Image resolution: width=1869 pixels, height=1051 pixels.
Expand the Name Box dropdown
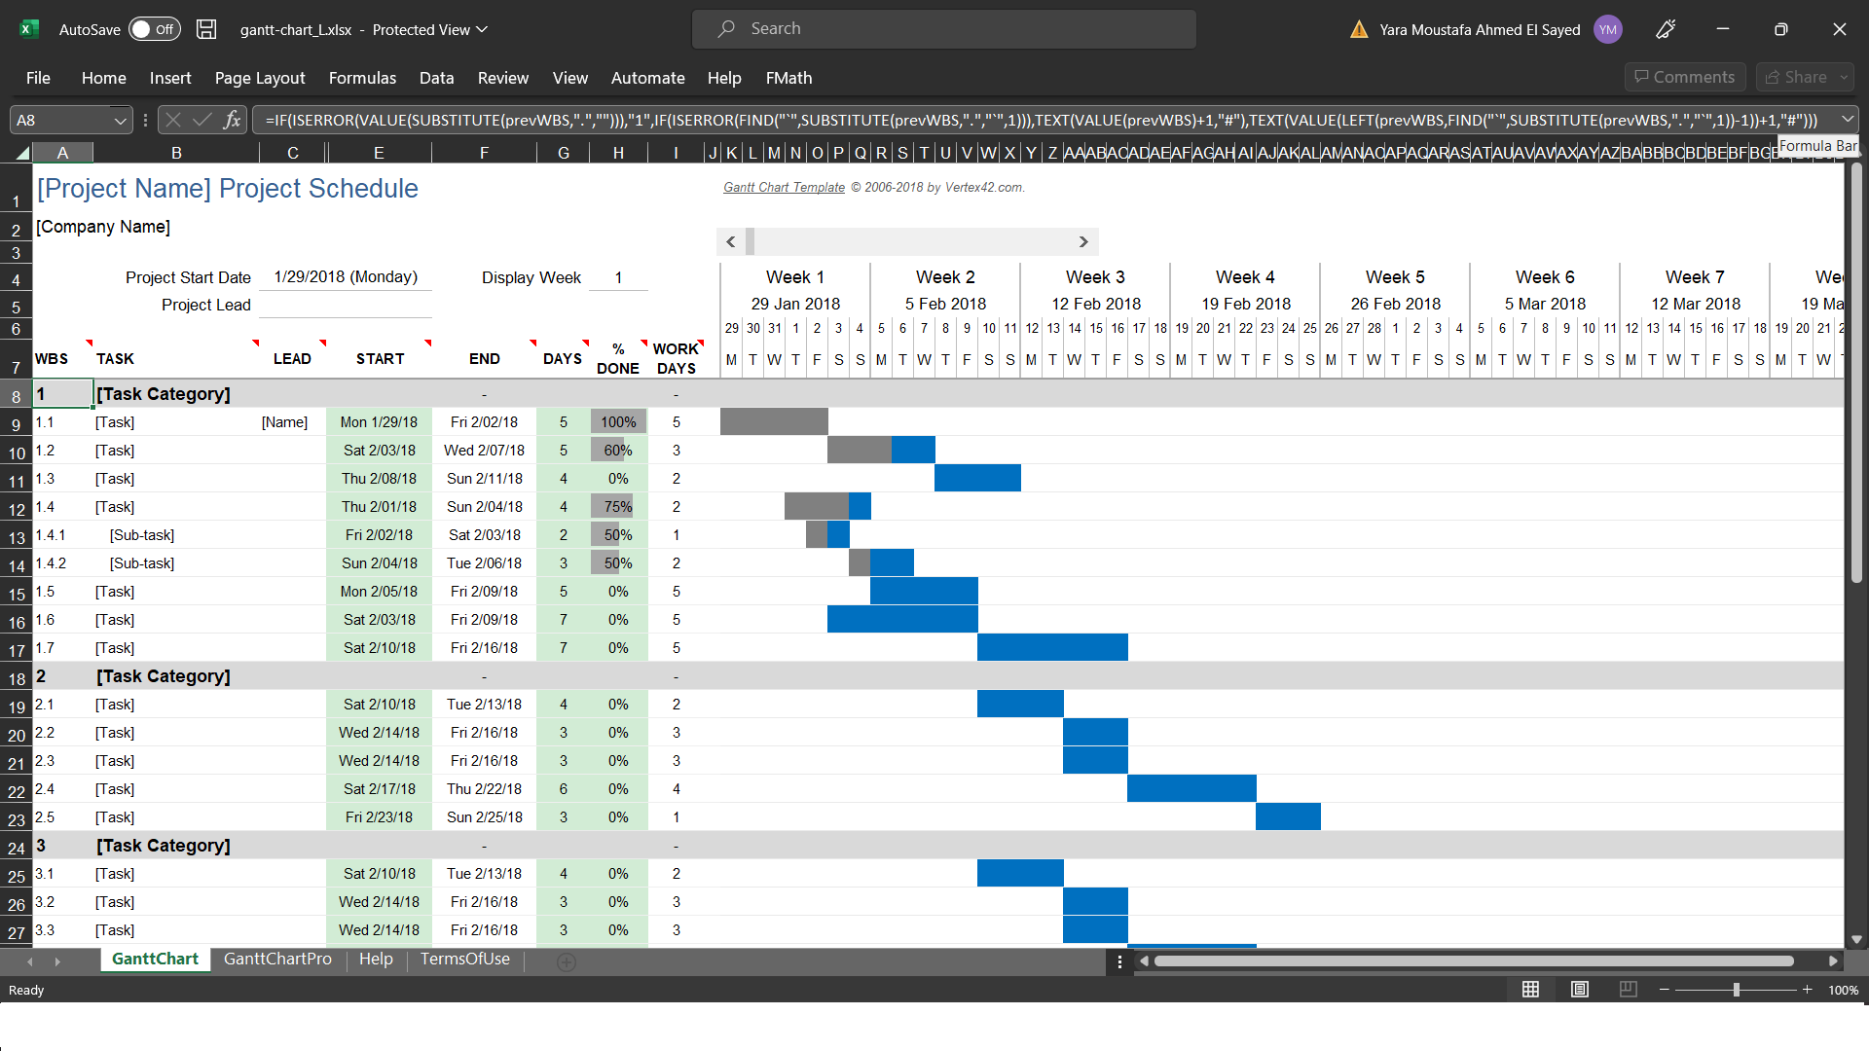(121, 120)
